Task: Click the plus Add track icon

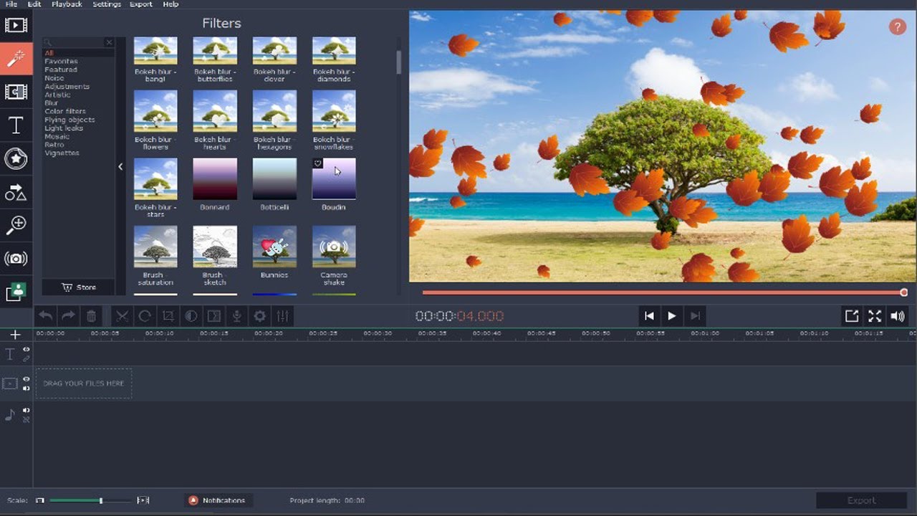Action: click(15, 335)
